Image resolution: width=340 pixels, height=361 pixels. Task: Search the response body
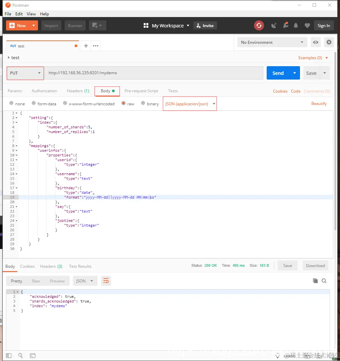(324, 281)
